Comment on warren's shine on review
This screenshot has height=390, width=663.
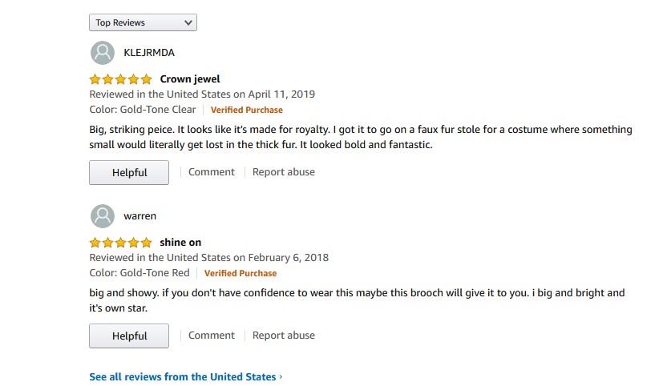212,336
